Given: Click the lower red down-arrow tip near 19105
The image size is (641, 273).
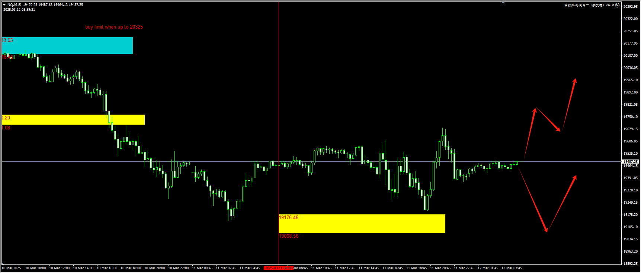Looking at the screenshot, I should tap(546, 231).
